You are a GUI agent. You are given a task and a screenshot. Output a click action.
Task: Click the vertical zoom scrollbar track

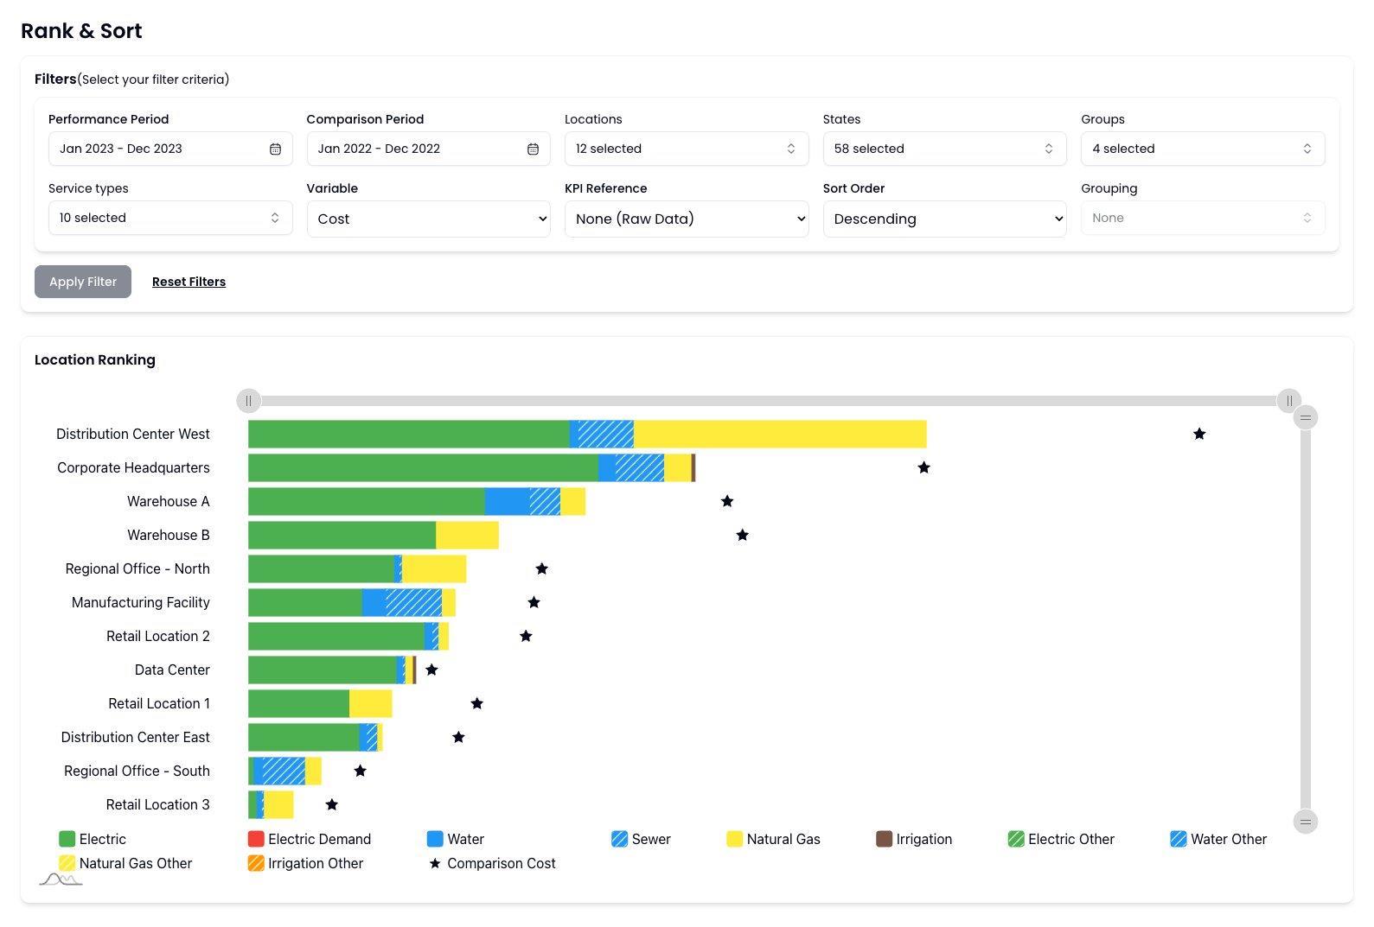1305,619
